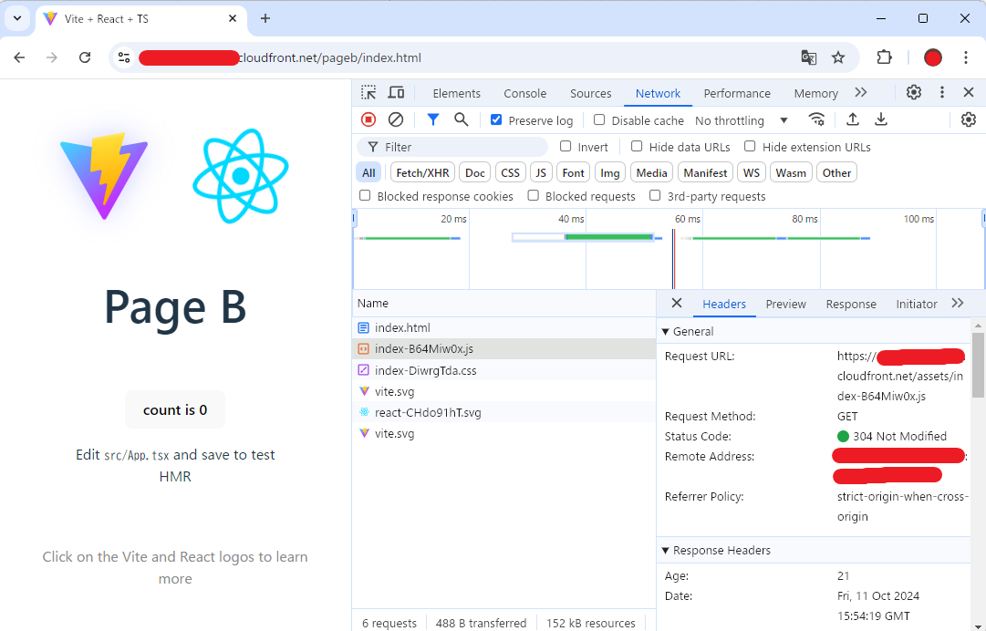Open the Chrome profile avatar
986x631 pixels.
932,57
